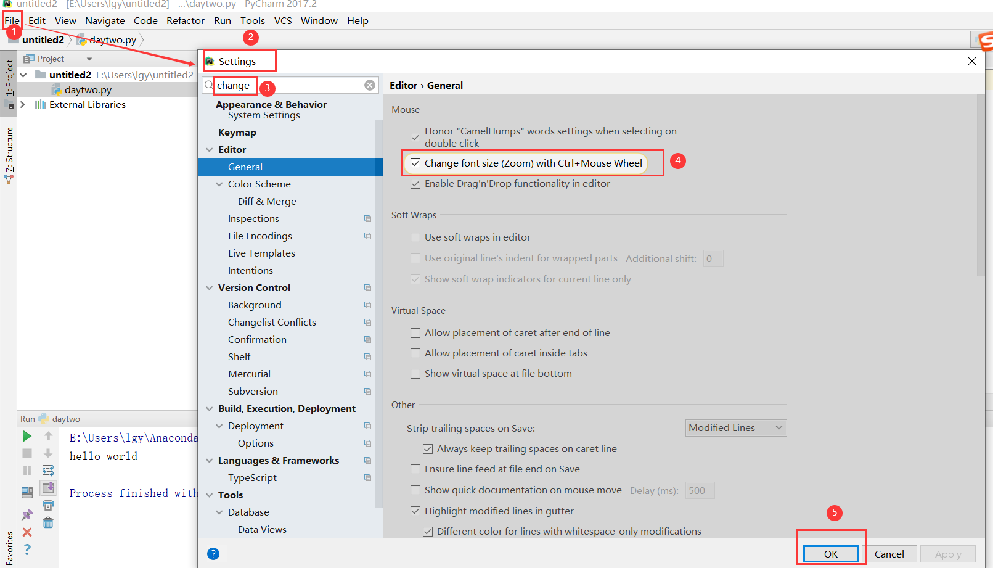Open the Tools menu

(x=253, y=20)
